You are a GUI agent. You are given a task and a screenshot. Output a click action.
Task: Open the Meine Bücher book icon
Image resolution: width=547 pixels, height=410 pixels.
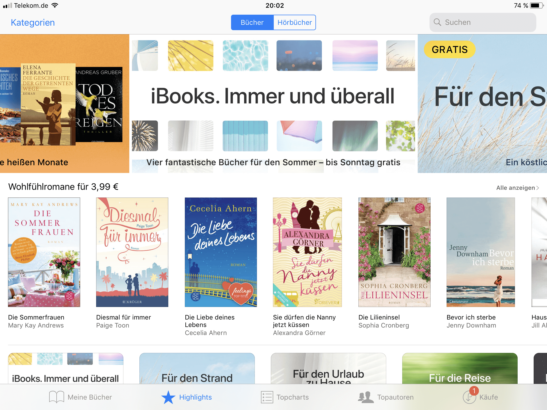(56, 397)
